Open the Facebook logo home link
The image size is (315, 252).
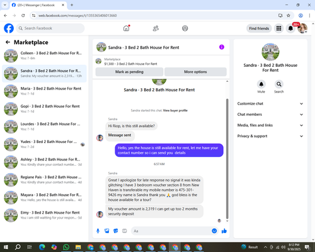[x=9, y=28]
